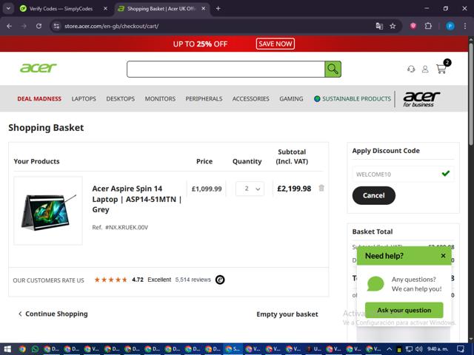Image resolution: width=474 pixels, height=355 pixels.
Task: Open MONITORS menu
Action: click(160, 98)
